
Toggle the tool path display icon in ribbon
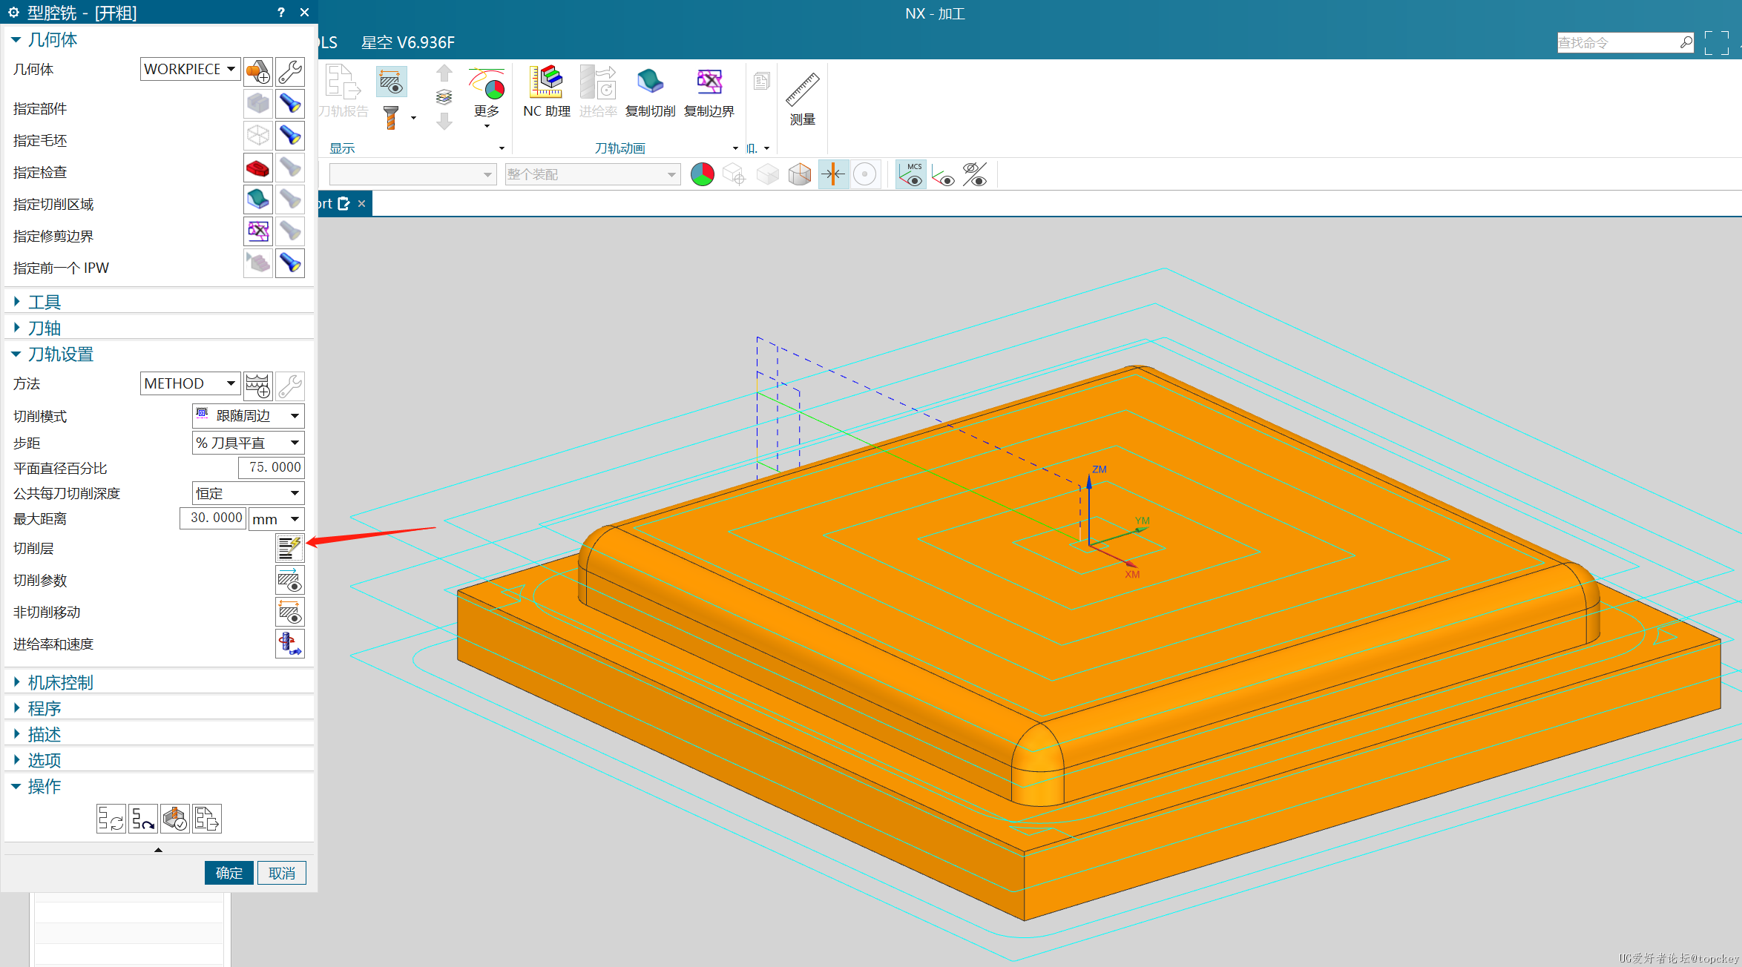pyautogui.click(x=391, y=82)
